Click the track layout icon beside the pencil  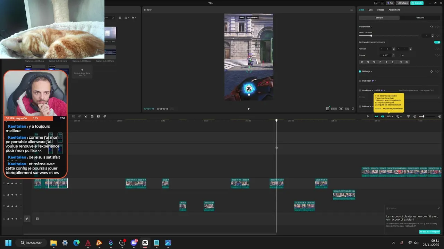tap(37, 219)
